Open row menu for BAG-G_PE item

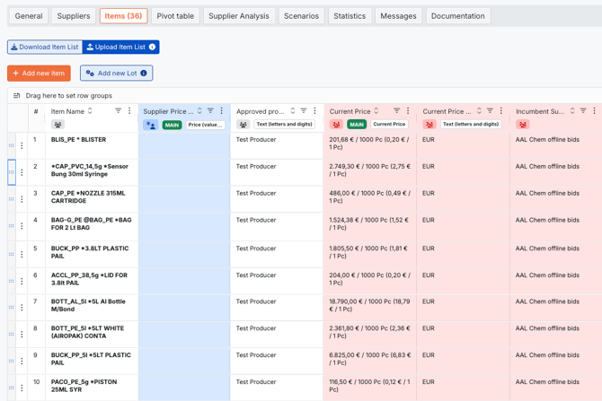point(22,226)
